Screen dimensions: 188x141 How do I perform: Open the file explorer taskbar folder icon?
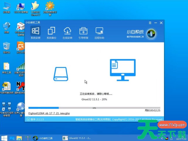pos(19,138)
